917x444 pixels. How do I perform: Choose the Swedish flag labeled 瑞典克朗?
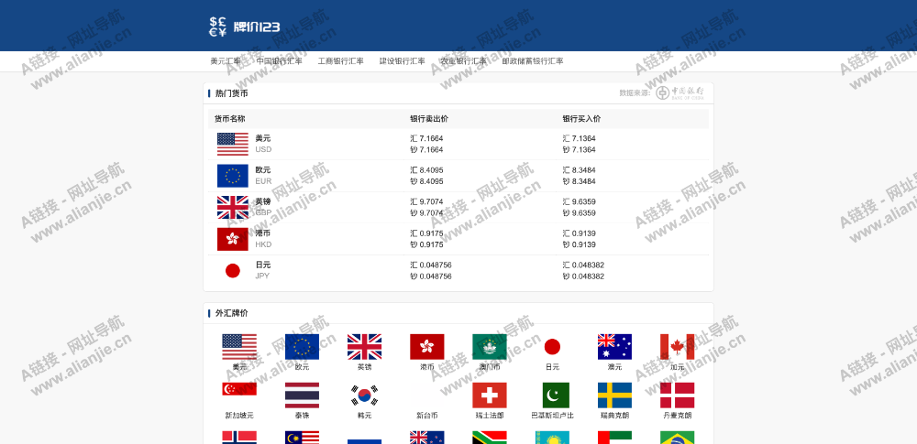point(614,395)
